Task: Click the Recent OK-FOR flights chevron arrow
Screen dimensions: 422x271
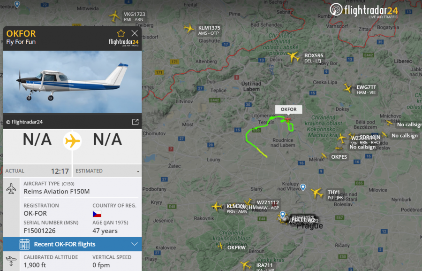Action: pyautogui.click(x=135, y=244)
